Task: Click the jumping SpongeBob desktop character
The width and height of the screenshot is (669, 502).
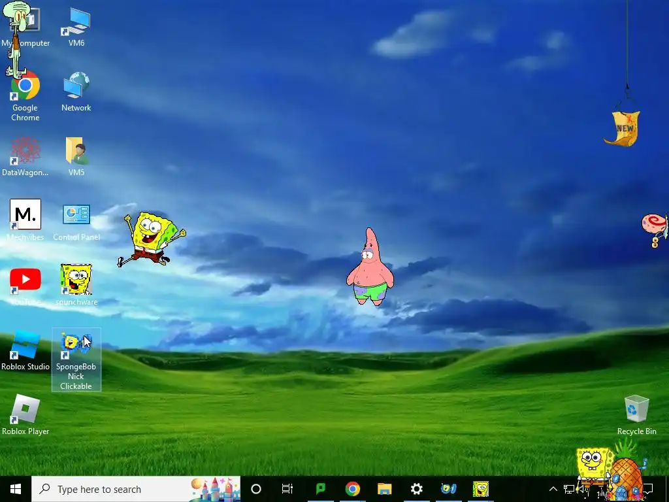Action: (152, 240)
